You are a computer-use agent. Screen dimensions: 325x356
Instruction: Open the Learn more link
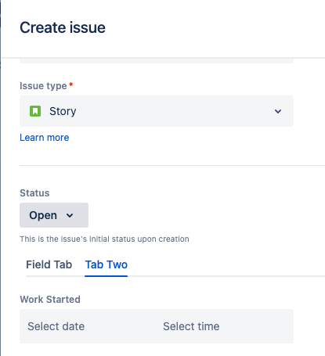pyautogui.click(x=45, y=138)
